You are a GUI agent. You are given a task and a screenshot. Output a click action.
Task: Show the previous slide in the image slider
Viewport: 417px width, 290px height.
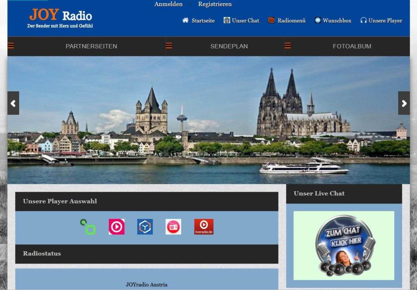point(13,103)
